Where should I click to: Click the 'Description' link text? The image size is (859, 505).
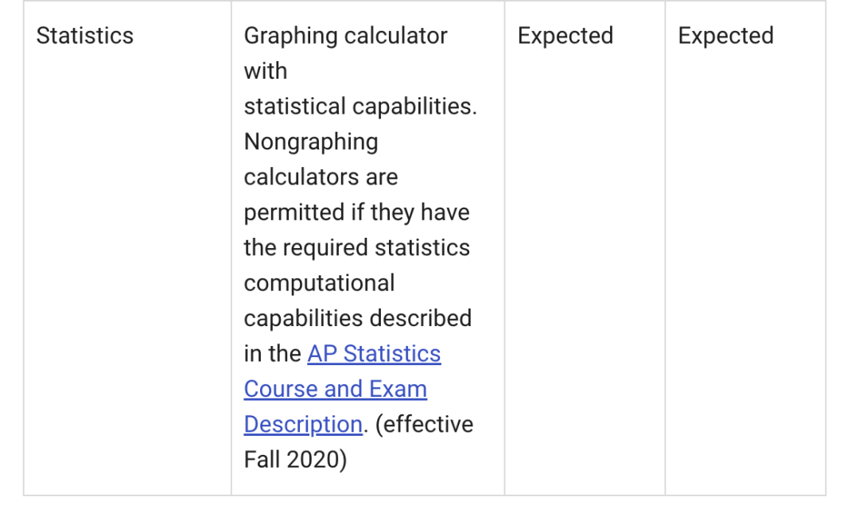(x=303, y=425)
